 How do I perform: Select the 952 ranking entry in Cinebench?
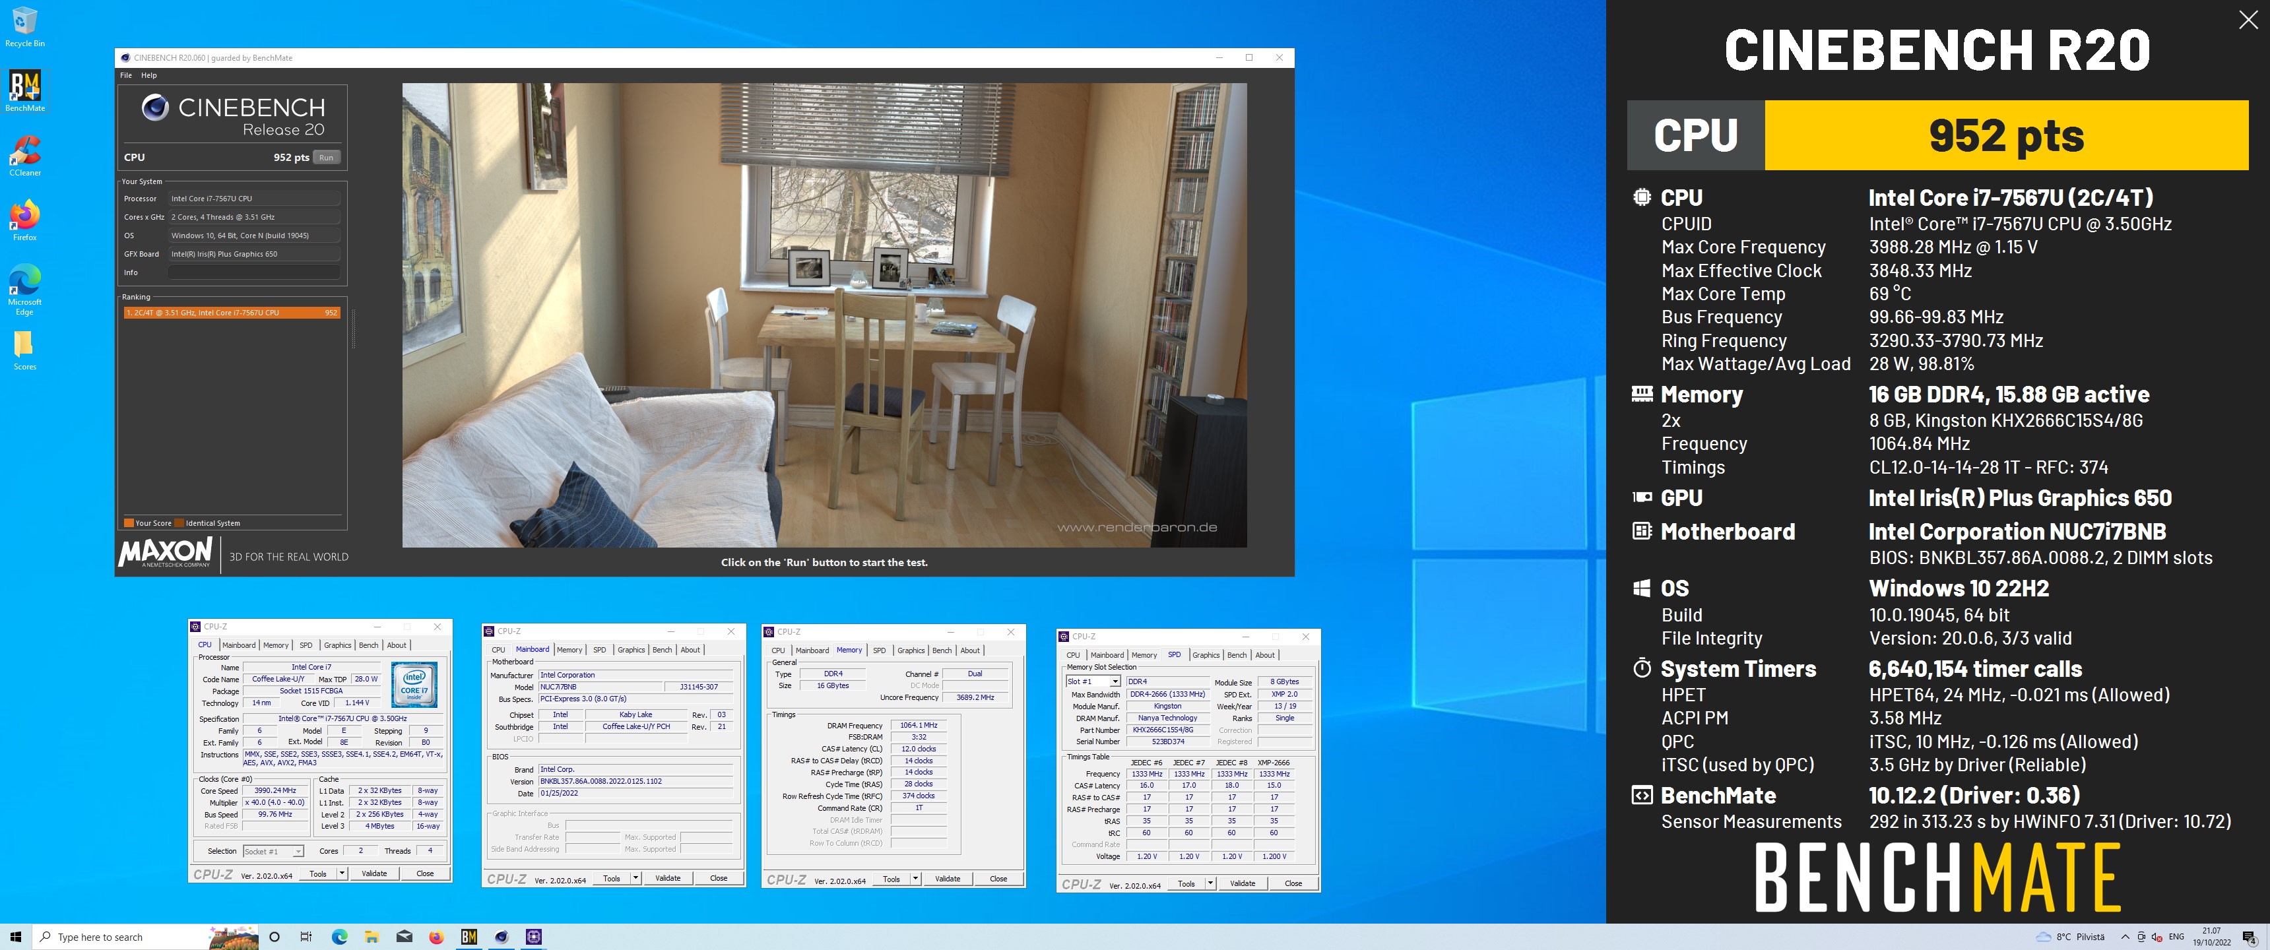pyautogui.click(x=232, y=313)
